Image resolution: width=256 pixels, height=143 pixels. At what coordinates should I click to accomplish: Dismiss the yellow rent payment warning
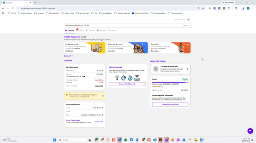pos(102,96)
